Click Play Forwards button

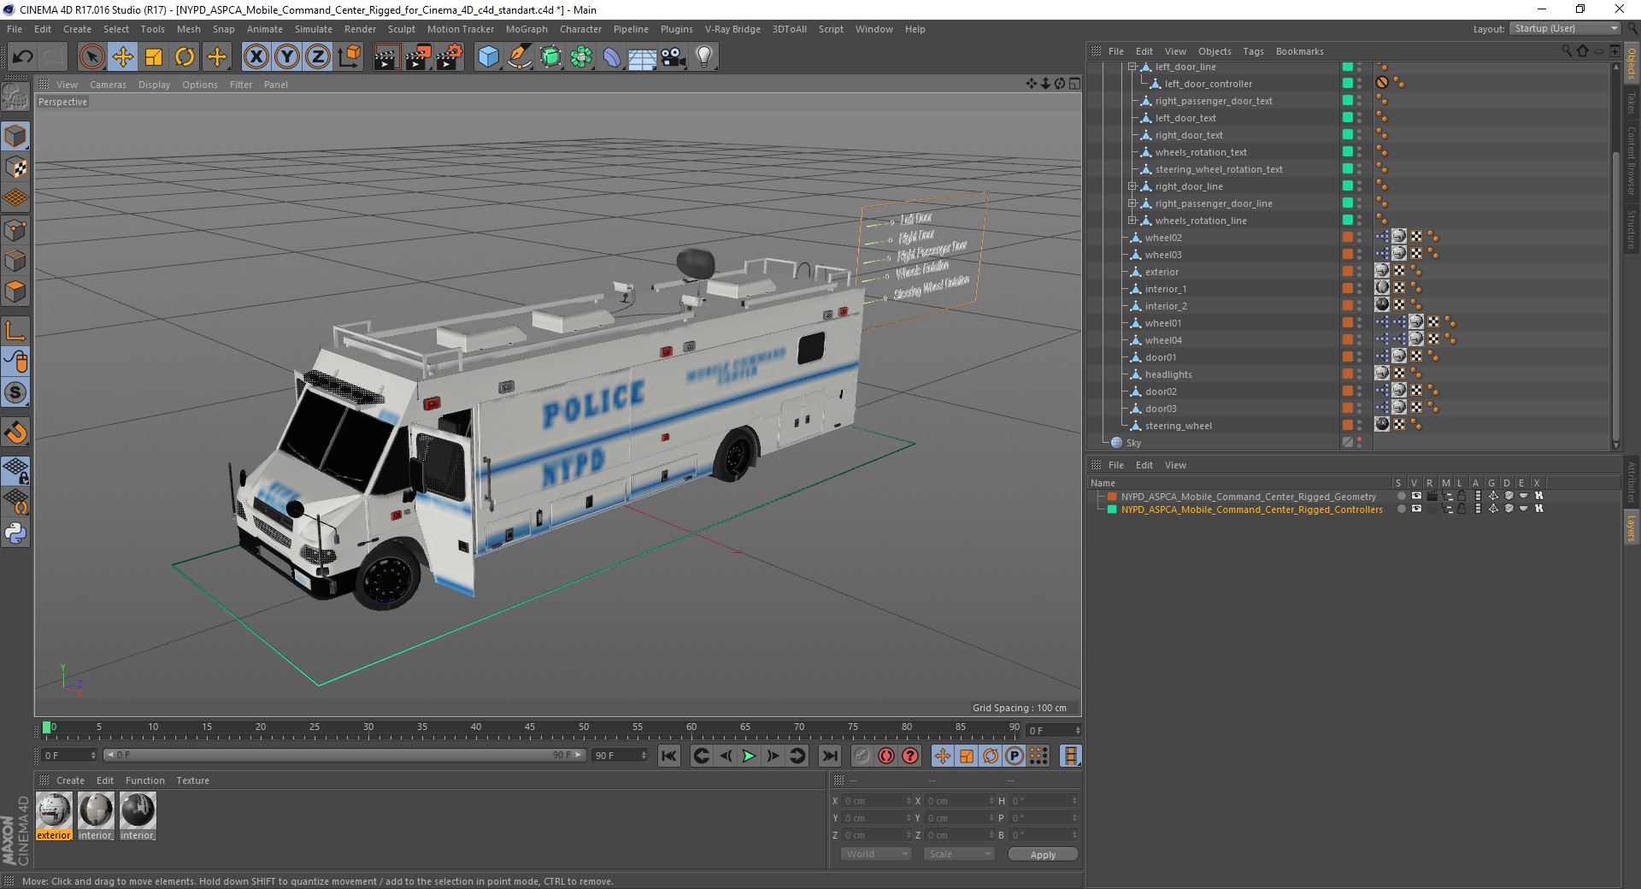tap(749, 756)
